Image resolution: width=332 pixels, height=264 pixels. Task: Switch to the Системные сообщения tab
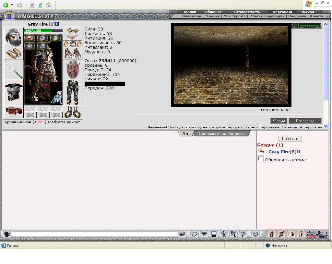pos(221,134)
